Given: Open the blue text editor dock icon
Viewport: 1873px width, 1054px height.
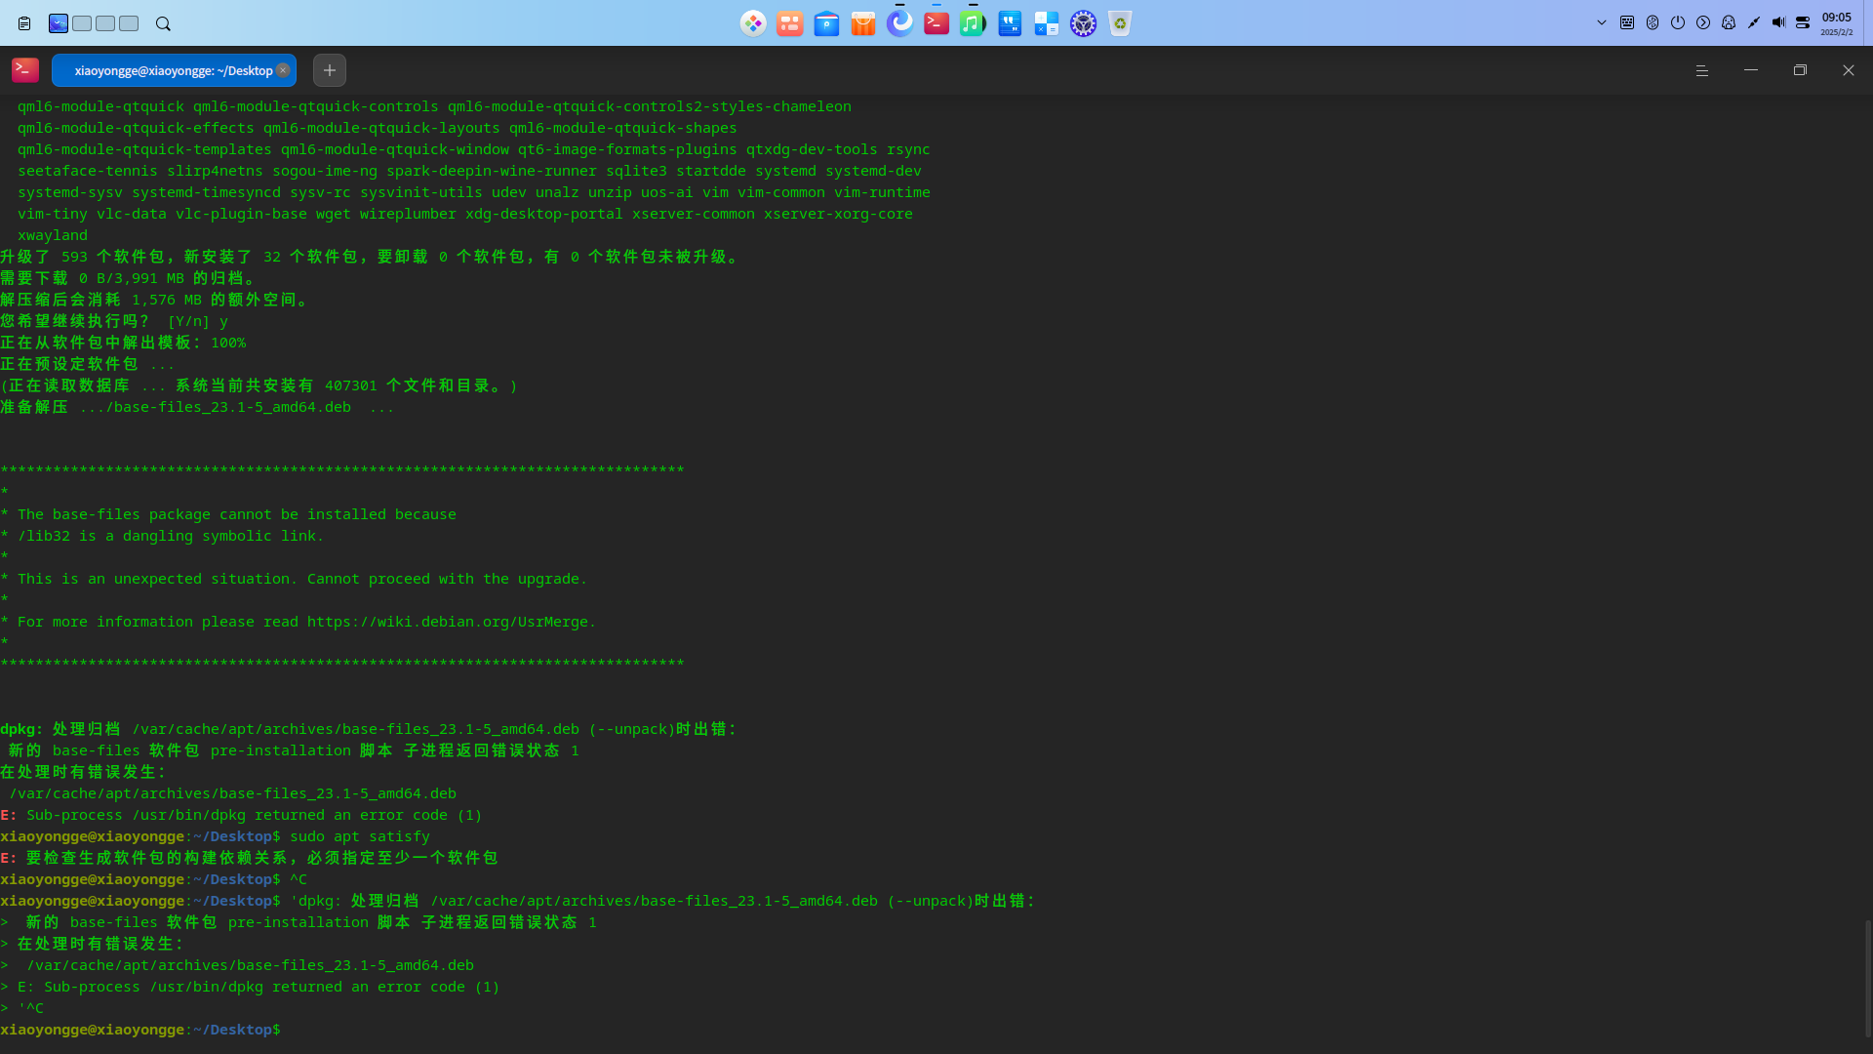Looking at the screenshot, I should tap(1010, 23).
